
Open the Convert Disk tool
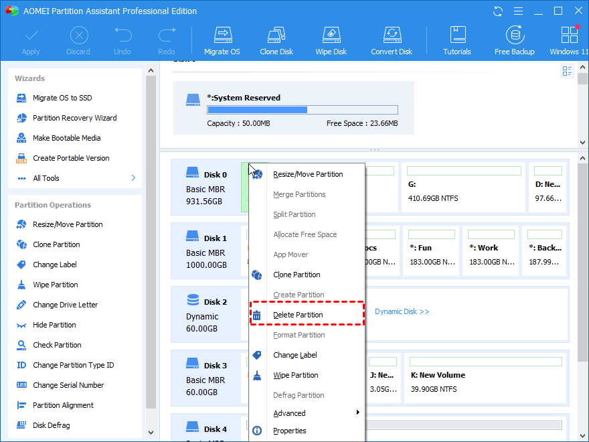[x=392, y=41]
